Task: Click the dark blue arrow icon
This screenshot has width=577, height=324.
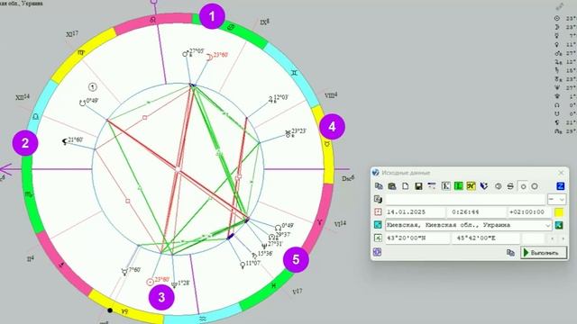Action: coord(484,186)
